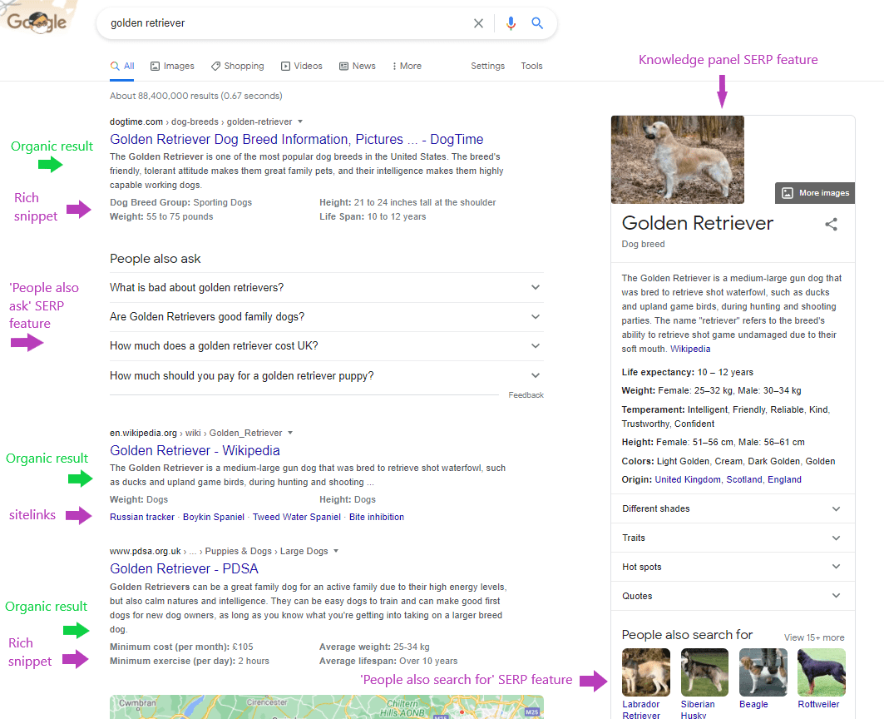
Task: Click the three-dot "More" icon in the navigation
Action: pyautogui.click(x=395, y=65)
